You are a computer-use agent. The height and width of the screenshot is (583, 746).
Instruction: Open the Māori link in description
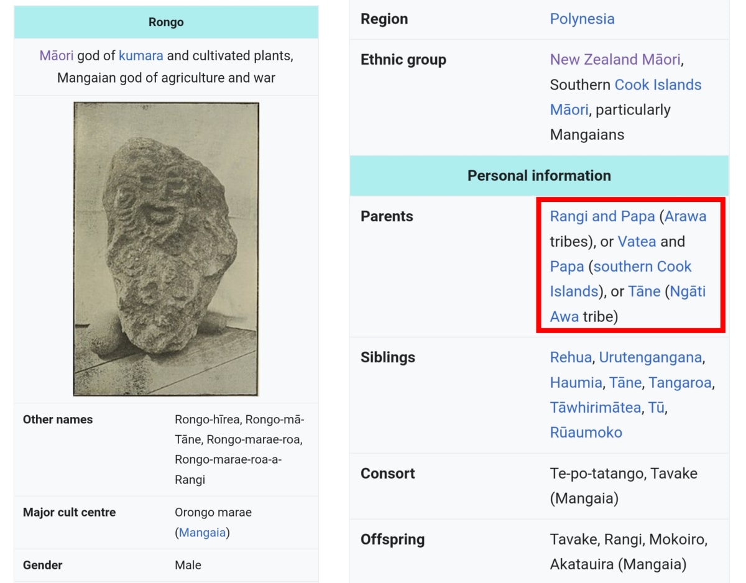point(56,55)
